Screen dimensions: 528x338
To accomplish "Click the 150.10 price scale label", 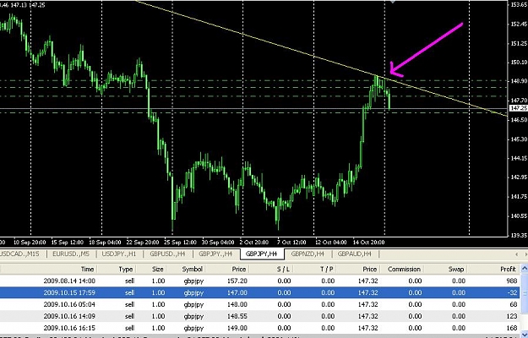I will 520,63.
